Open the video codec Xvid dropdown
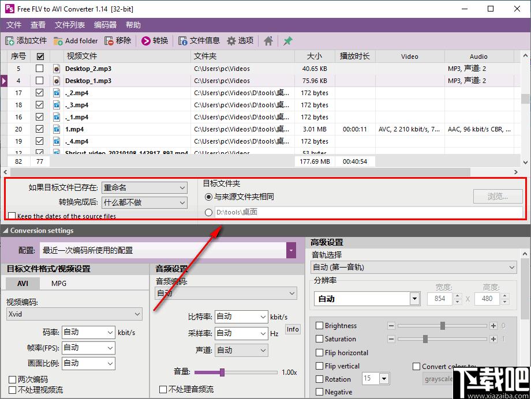This screenshot has width=531, height=399. click(x=74, y=314)
